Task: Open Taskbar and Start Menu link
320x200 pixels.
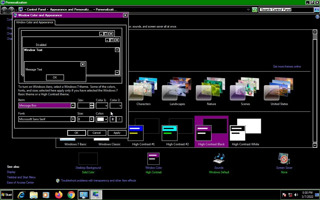Action: 21,177
